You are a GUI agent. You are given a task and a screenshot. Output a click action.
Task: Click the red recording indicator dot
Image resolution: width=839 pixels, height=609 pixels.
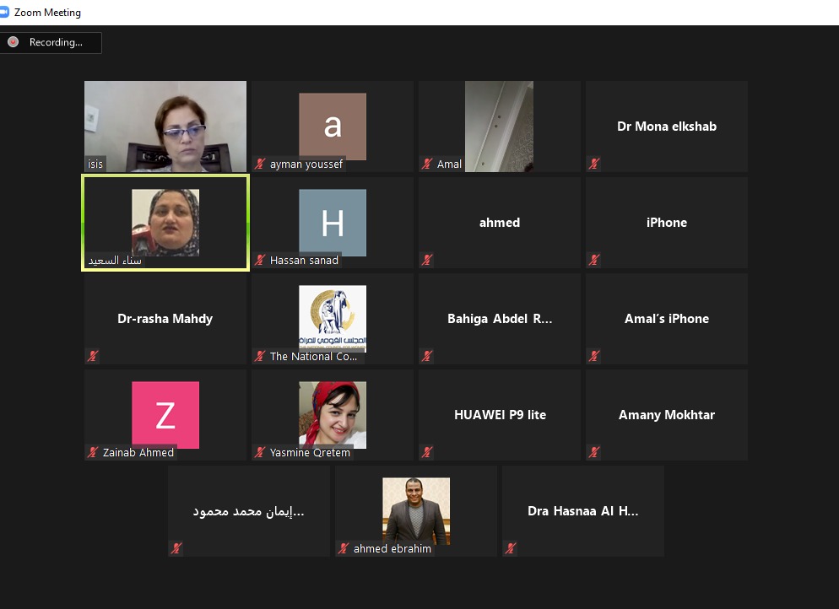pyautogui.click(x=14, y=42)
